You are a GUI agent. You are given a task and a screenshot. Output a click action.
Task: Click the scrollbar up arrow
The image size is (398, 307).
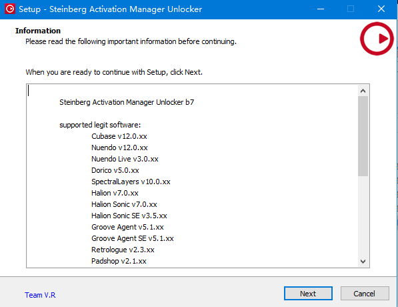(x=363, y=91)
